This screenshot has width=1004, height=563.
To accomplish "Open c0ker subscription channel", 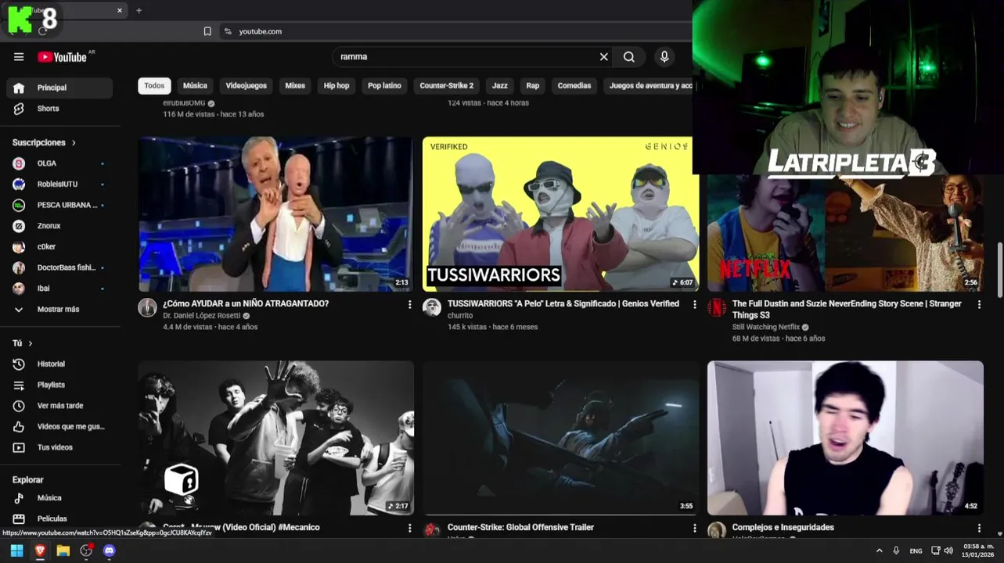I will 59,246.
